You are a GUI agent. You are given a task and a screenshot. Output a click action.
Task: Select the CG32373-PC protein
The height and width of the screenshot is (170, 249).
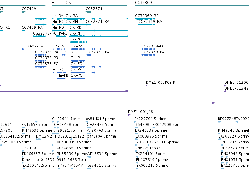tap(47, 64)
